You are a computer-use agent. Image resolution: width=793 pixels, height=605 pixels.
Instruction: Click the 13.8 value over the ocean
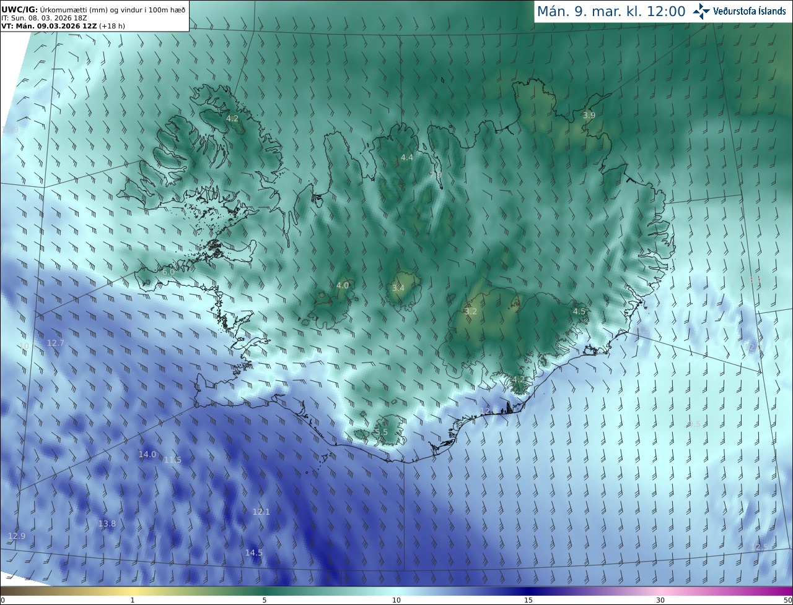point(107,523)
